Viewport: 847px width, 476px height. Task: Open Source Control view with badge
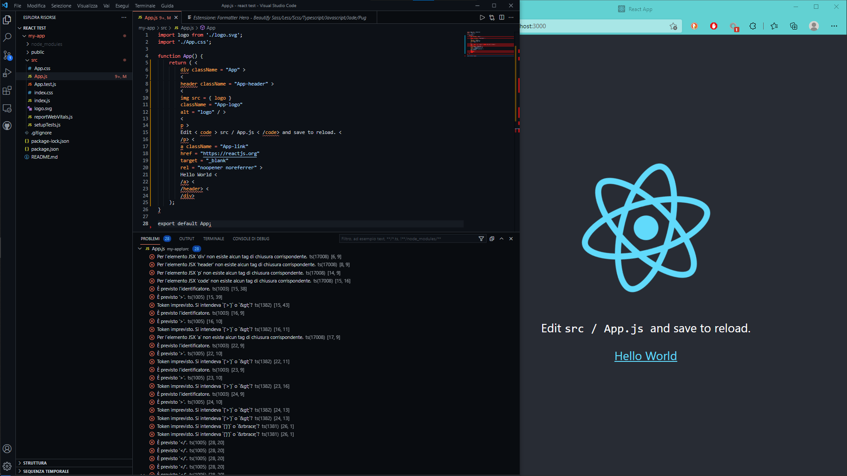click(x=7, y=55)
